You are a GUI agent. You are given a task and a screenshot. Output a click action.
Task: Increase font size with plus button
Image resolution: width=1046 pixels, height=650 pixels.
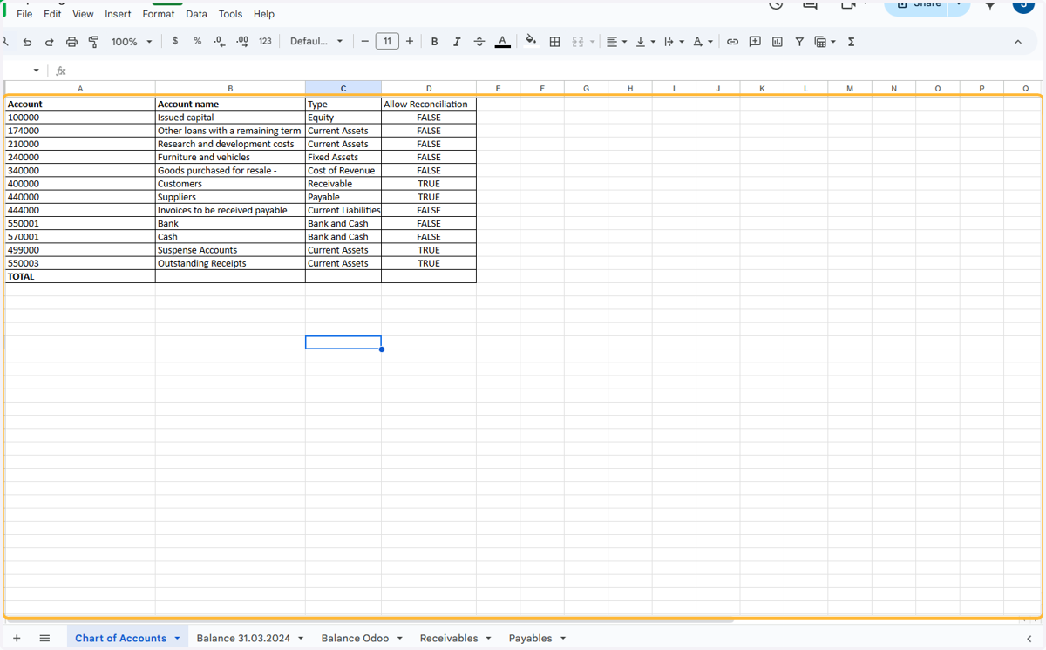point(410,41)
